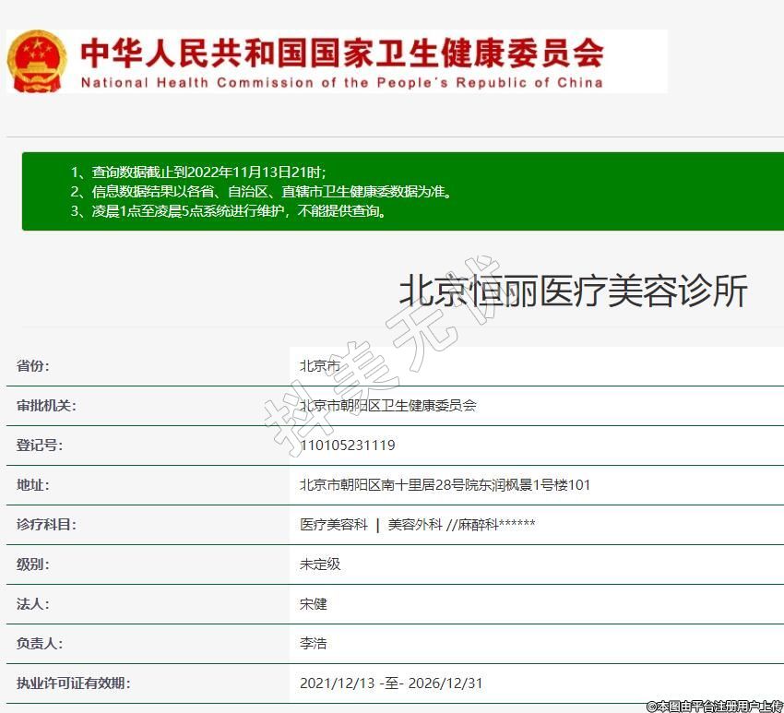Image resolution: width=784 pixels, height=713 pixels.
Task: Click the 诊疗科目 medical subjects value
Action: (417, 525)
